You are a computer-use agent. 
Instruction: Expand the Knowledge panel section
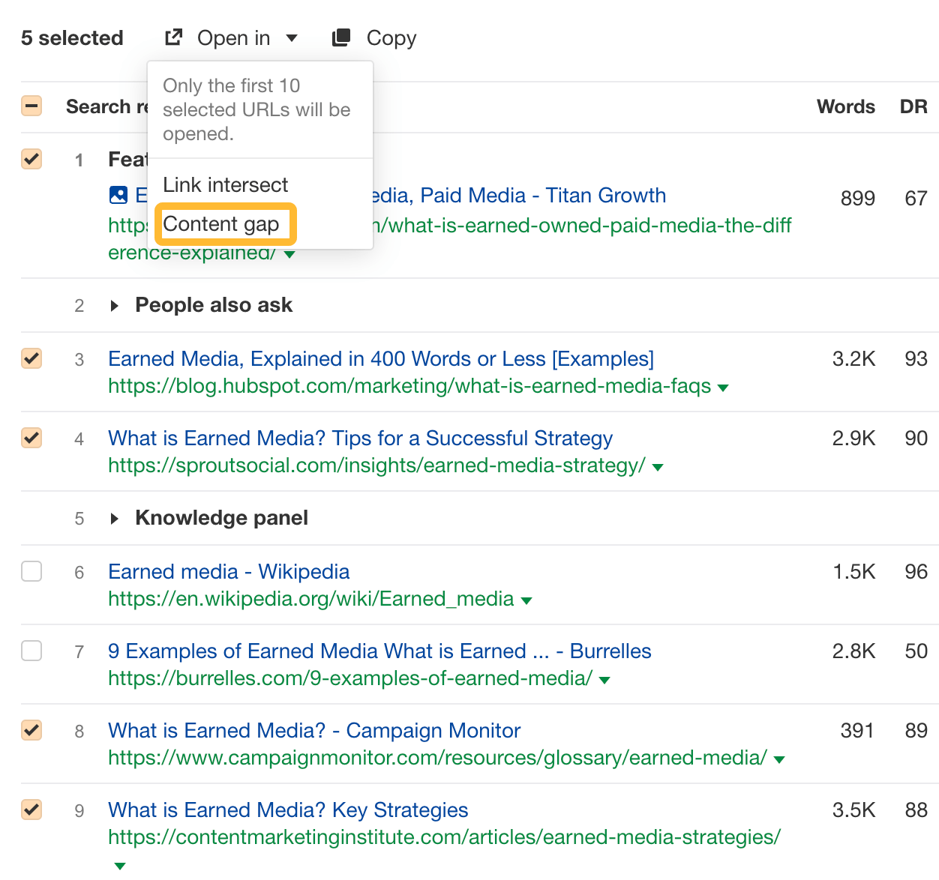(x=114, y=517)
